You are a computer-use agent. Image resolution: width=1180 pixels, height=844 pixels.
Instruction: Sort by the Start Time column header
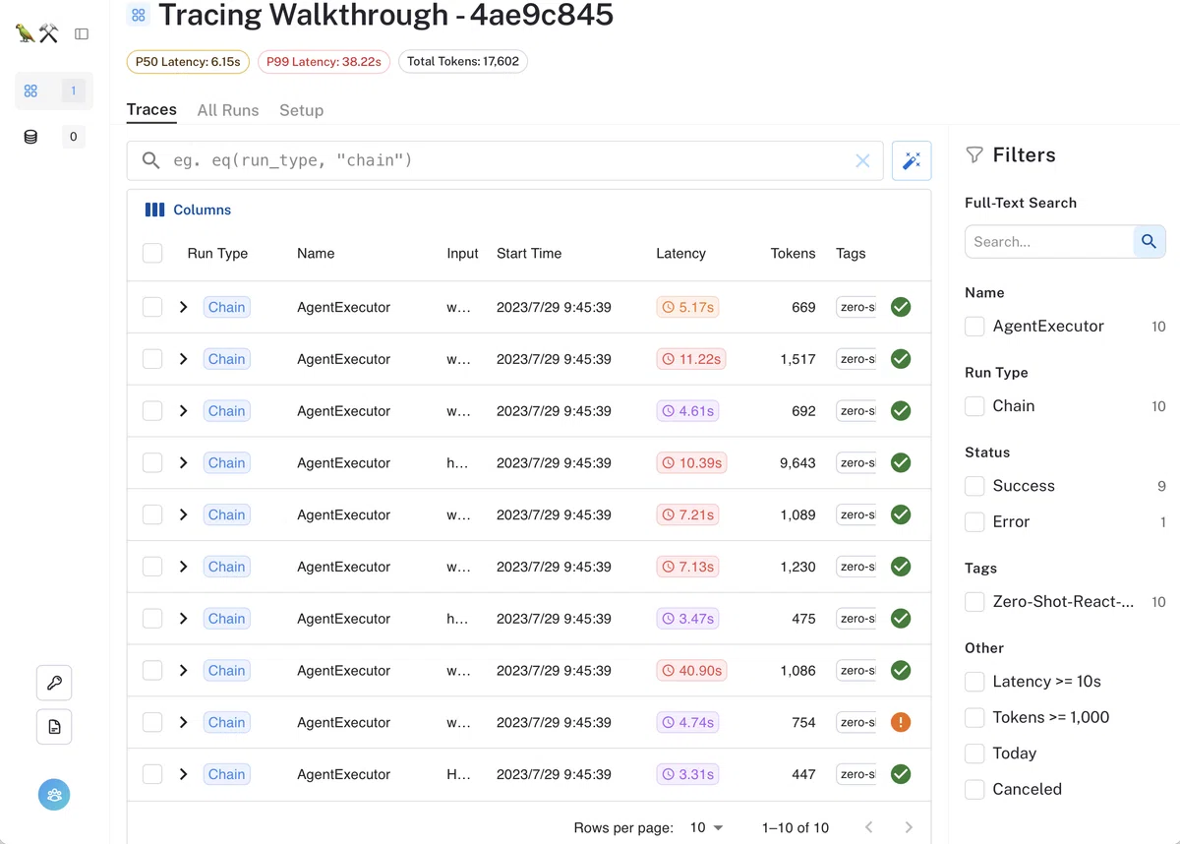pyautogui.click(x=529, y=253)
